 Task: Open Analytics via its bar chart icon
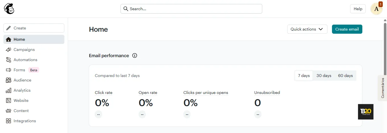click(9, 90)
